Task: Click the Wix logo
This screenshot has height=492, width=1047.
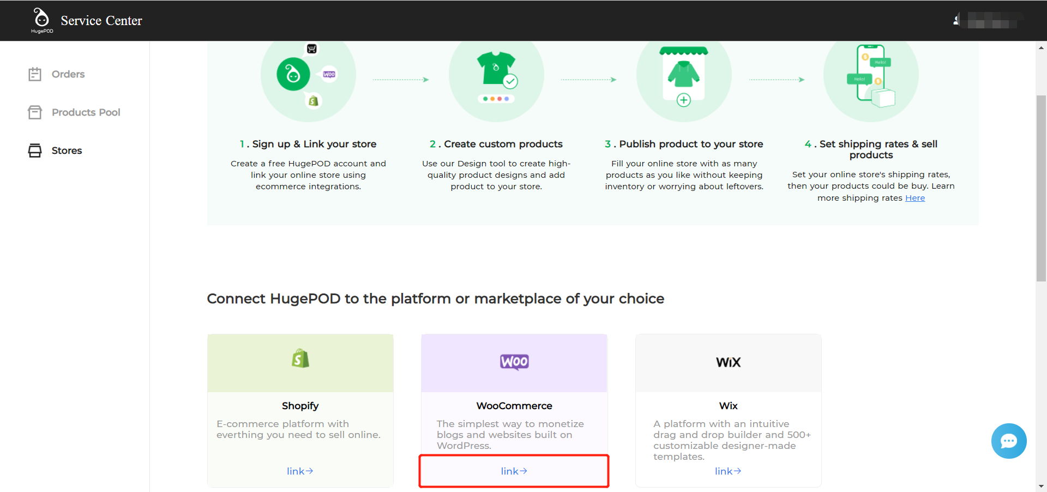Action: 729,362
